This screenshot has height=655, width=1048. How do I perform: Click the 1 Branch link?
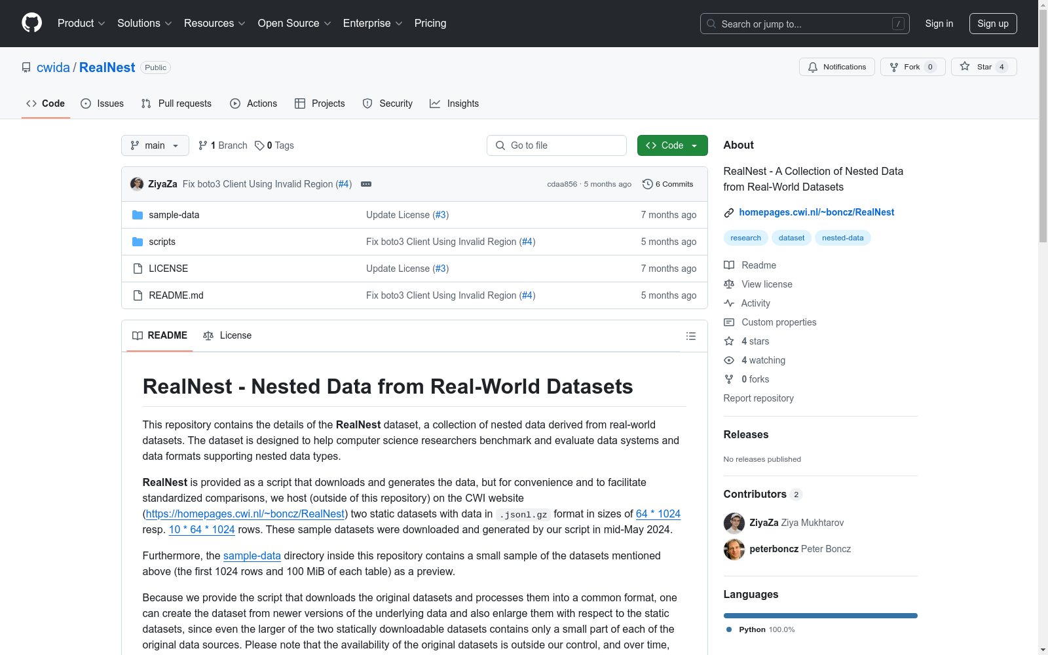click(x=223, y=145)
